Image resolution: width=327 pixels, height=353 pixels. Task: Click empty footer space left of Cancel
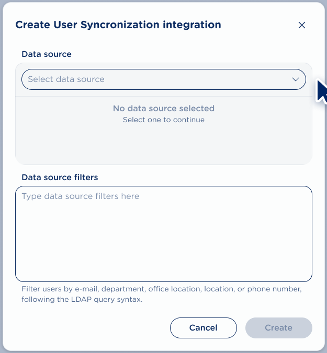(89, 328)
